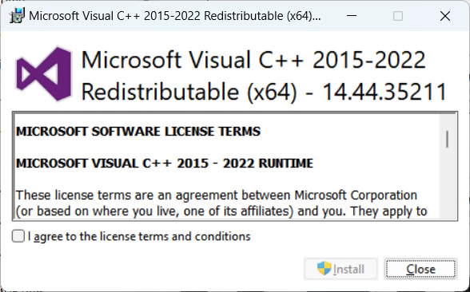Click the "I agree to the license terms" label text
The height and width of the screenshot is (292, 470).
139,236
